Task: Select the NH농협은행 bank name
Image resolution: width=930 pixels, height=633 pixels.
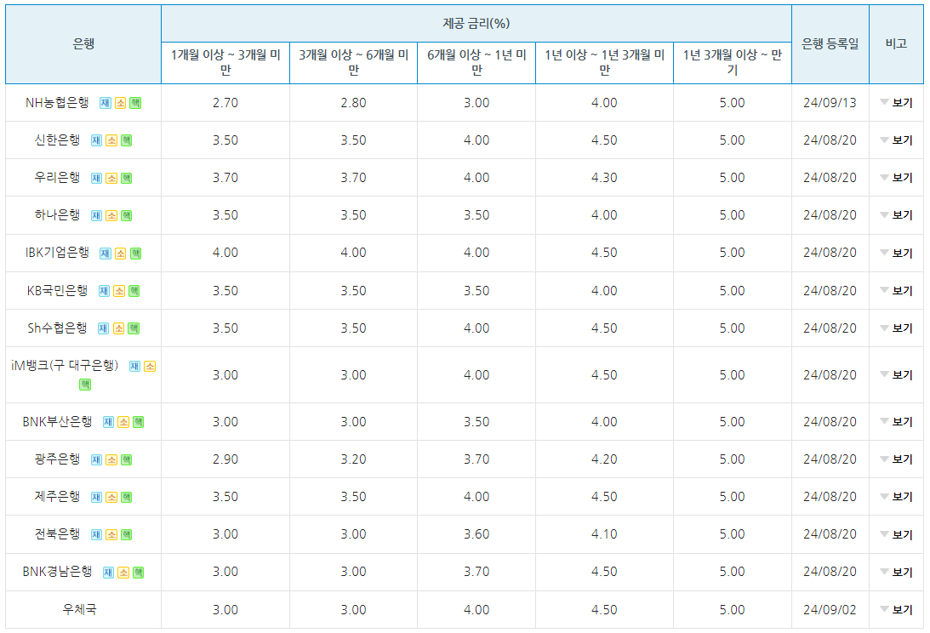Action: (x=57, y=103)
